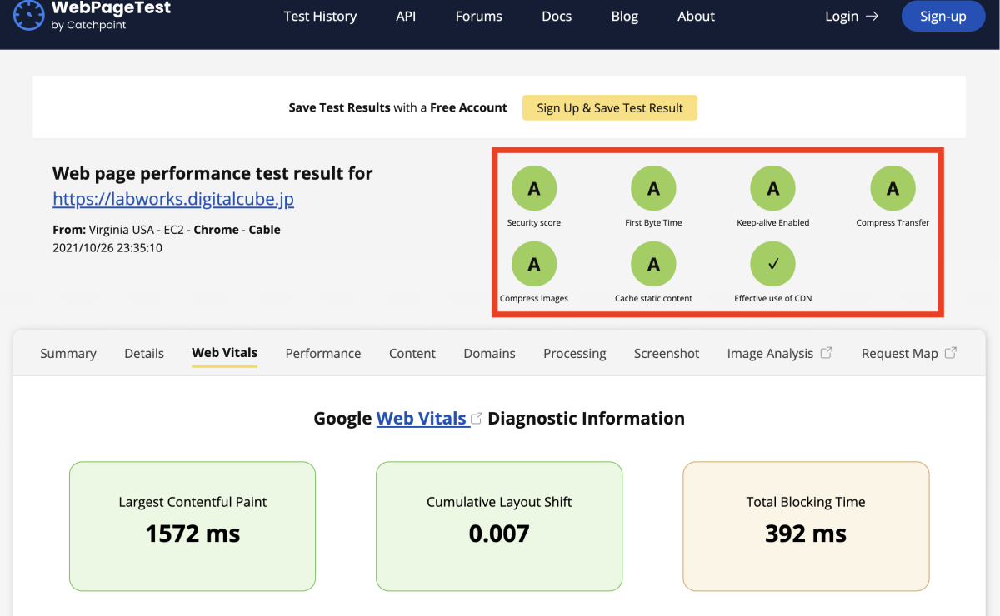Click the Web page performance test result heading
The width and height of the screenshot is (1000, 616).
pos(212,173)
